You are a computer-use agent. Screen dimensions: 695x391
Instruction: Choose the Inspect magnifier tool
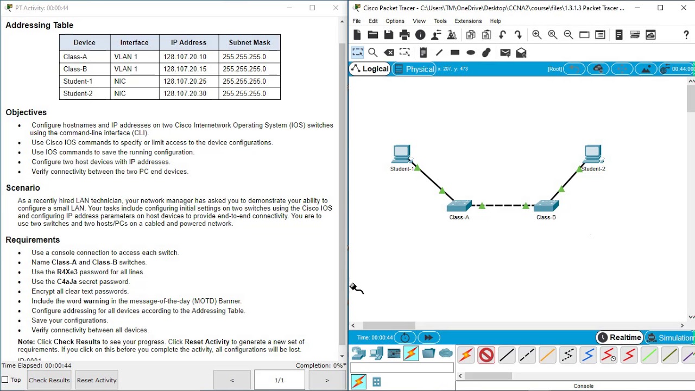pos(373,52)
